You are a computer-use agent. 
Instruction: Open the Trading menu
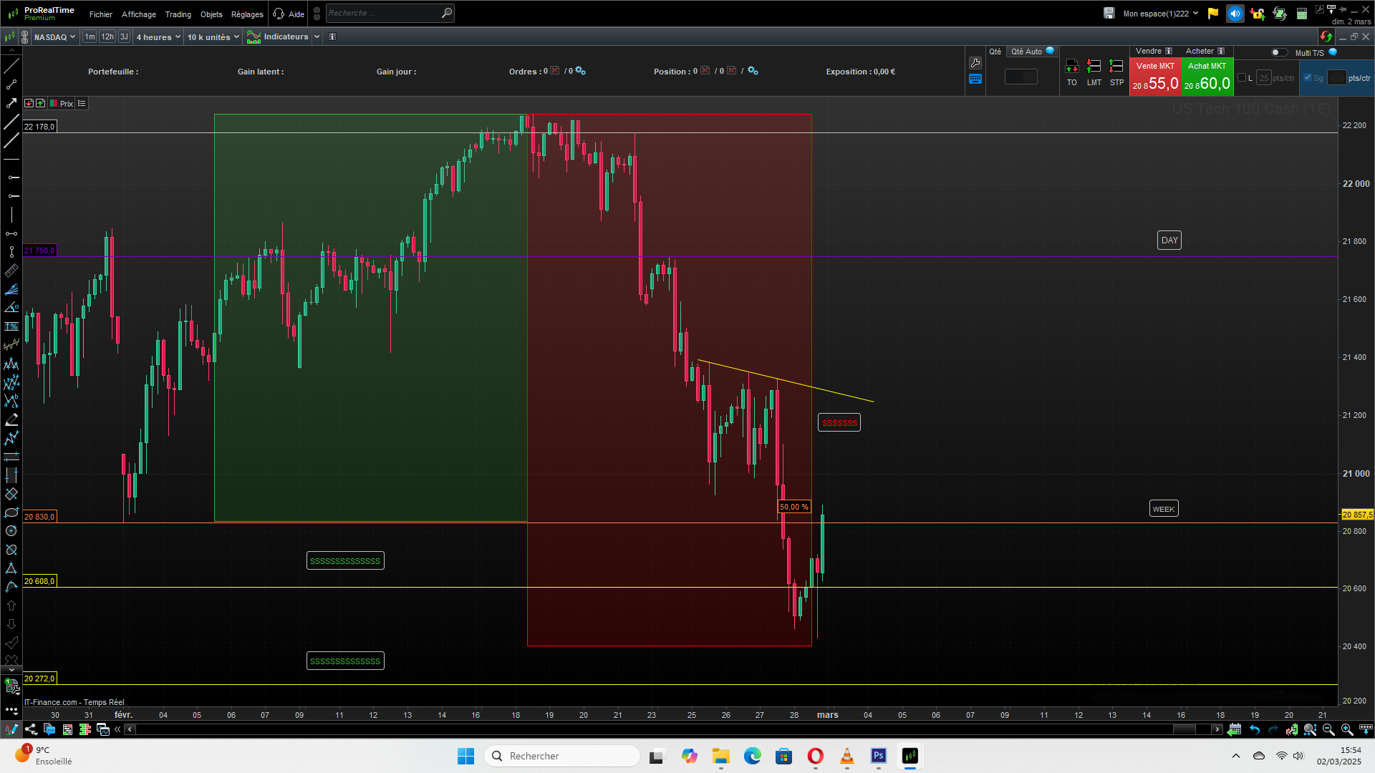[178, 14]
